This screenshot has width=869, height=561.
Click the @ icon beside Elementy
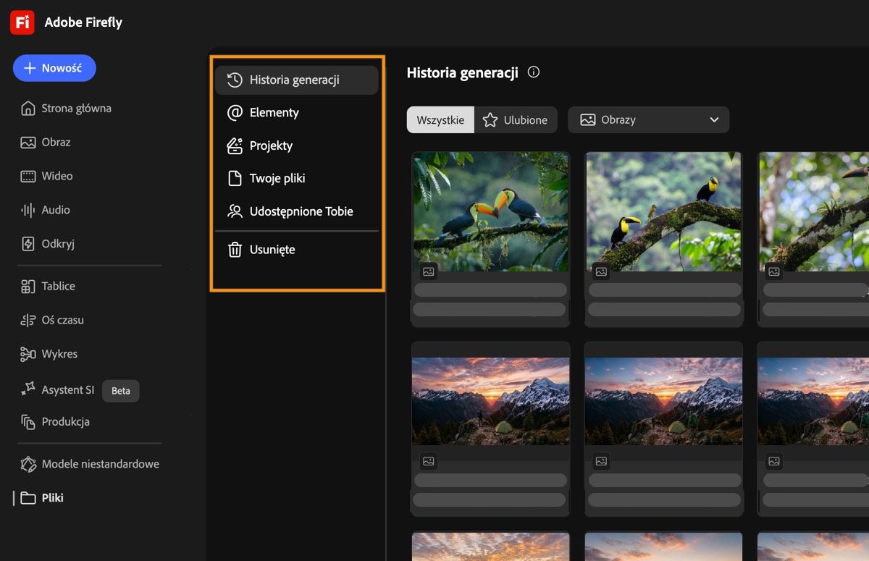pos(235,113)
